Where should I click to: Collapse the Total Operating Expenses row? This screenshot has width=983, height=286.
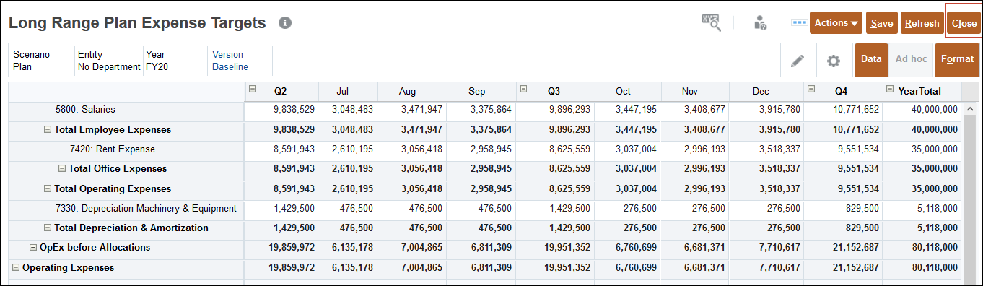[48, 189]
